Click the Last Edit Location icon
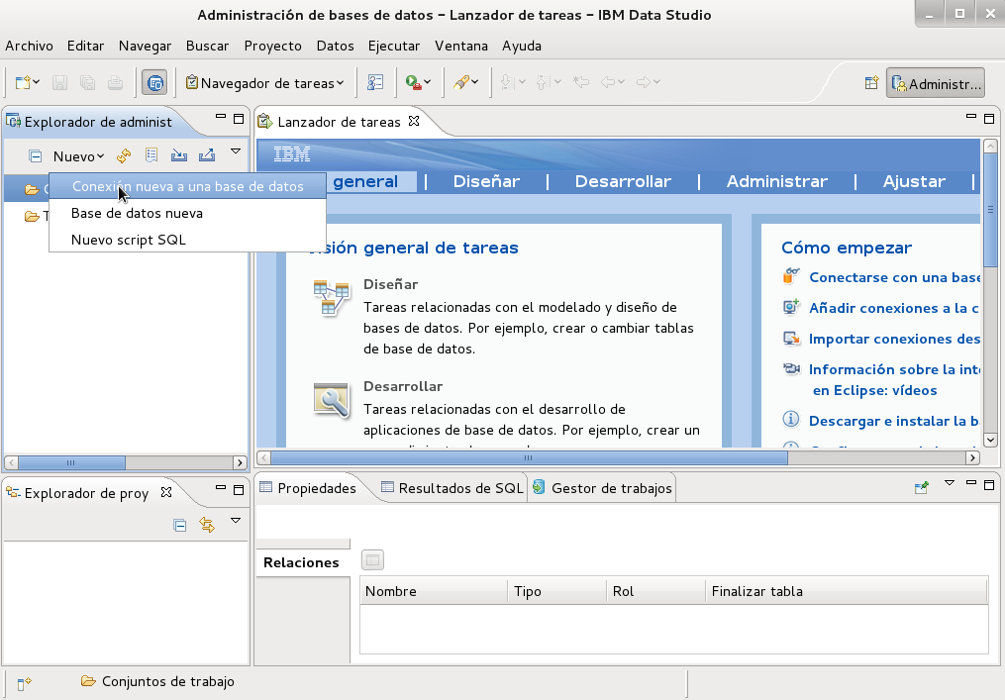Screen dimensions: 1005x700 [581, 82]
